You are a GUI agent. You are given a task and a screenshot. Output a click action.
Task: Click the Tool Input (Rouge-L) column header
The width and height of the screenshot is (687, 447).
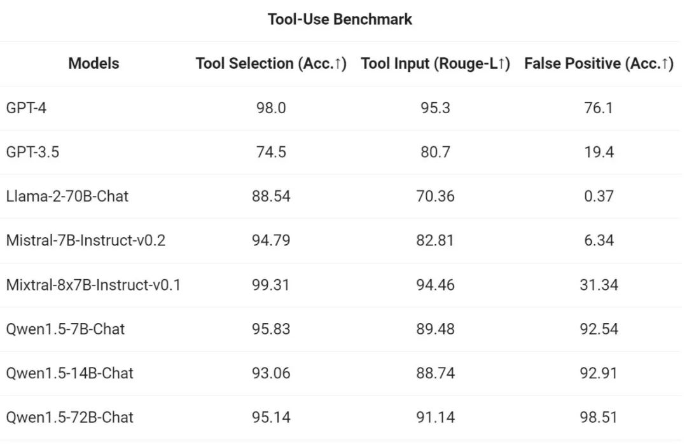[435, 64]
